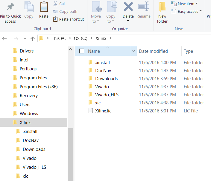
Task: Click the Xilinx.lic file icon
Action: (91, 110)
